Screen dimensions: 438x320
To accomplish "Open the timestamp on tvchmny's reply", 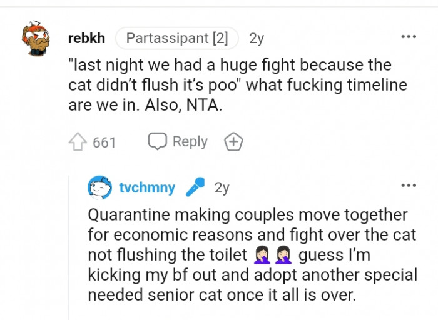I will (x=222, y=187).
